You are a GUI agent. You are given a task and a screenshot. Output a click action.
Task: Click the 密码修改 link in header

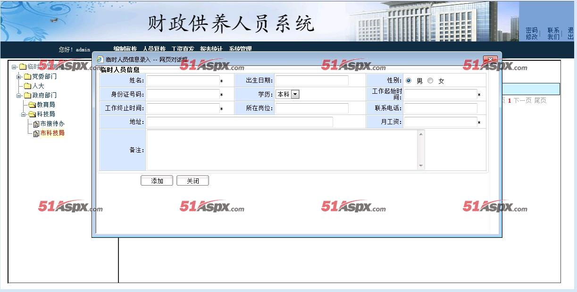[532, 33]
